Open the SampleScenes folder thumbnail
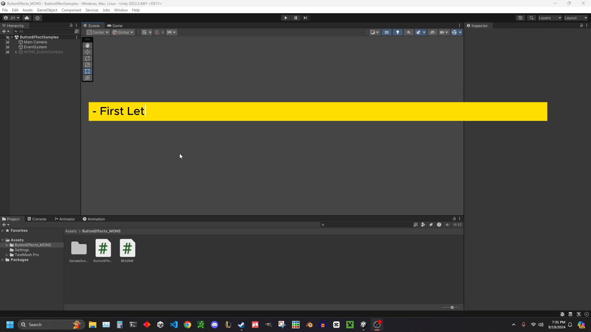Screen dimensions: 591x332 79,248
